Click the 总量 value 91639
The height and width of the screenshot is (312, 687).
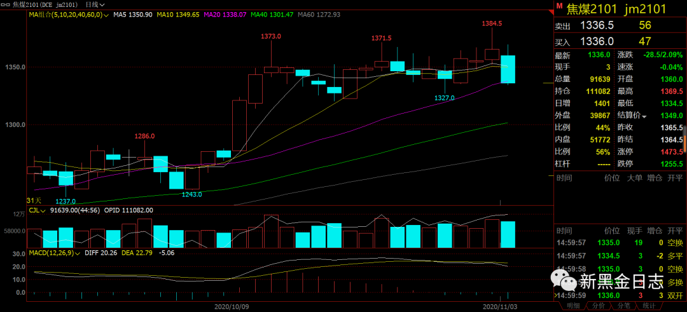[600, 79]
